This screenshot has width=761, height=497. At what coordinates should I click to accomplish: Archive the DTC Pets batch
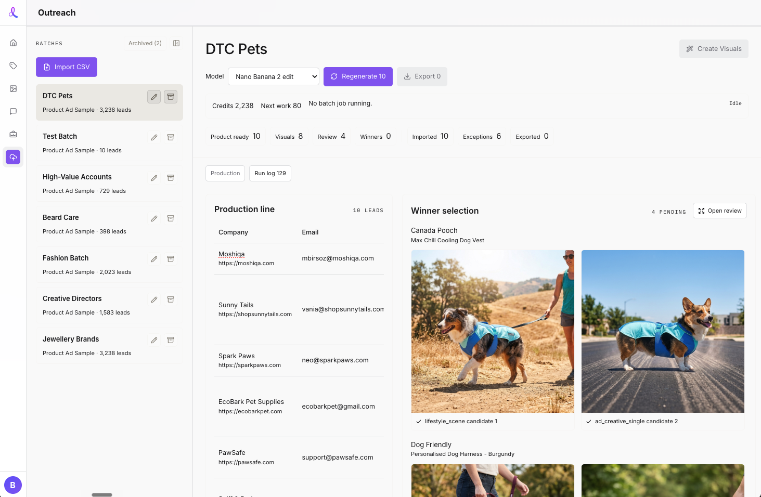coord(171,97)
